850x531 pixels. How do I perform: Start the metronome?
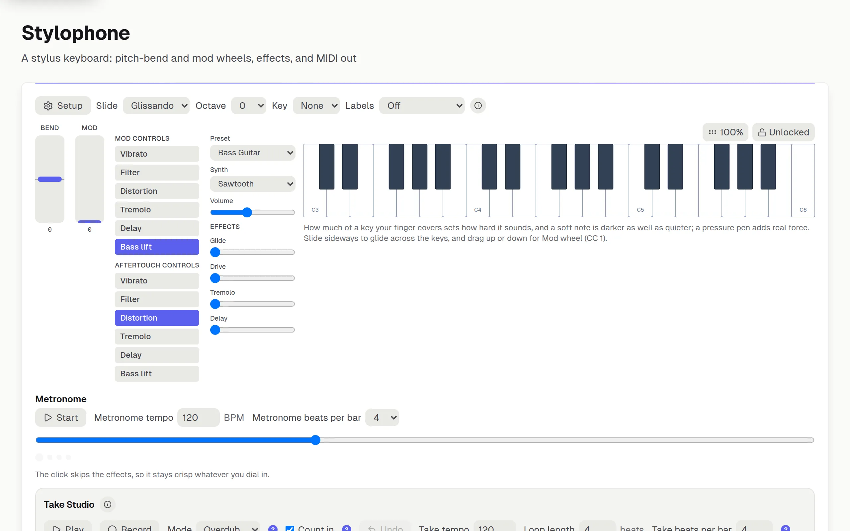point(61,417)
